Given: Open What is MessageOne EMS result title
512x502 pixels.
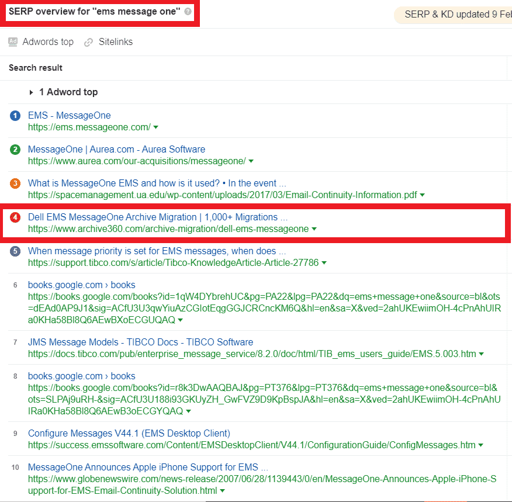Looking at the screenshot, I should click(157, 183).
